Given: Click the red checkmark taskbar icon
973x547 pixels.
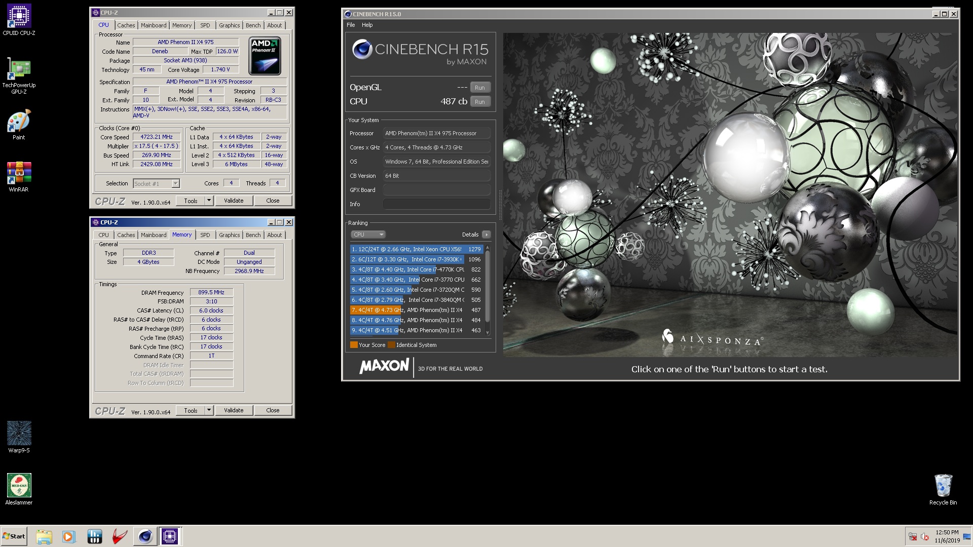Looking at the screenshot, I should click(120, 536).
